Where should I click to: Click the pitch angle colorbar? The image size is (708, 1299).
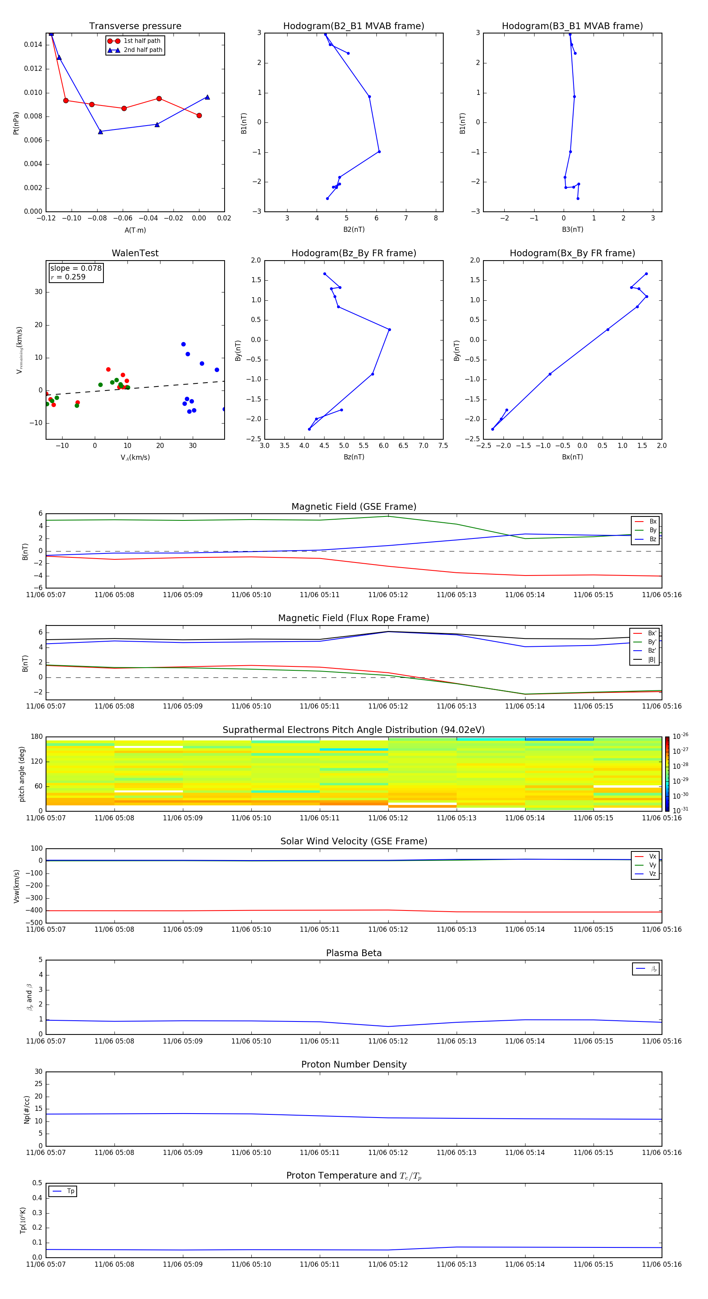[x=667, y=773]
